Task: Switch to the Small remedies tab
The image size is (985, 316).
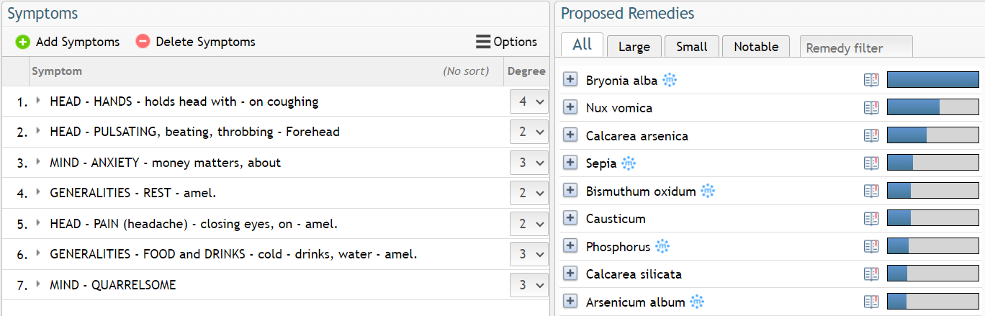Action: point(691,46)
